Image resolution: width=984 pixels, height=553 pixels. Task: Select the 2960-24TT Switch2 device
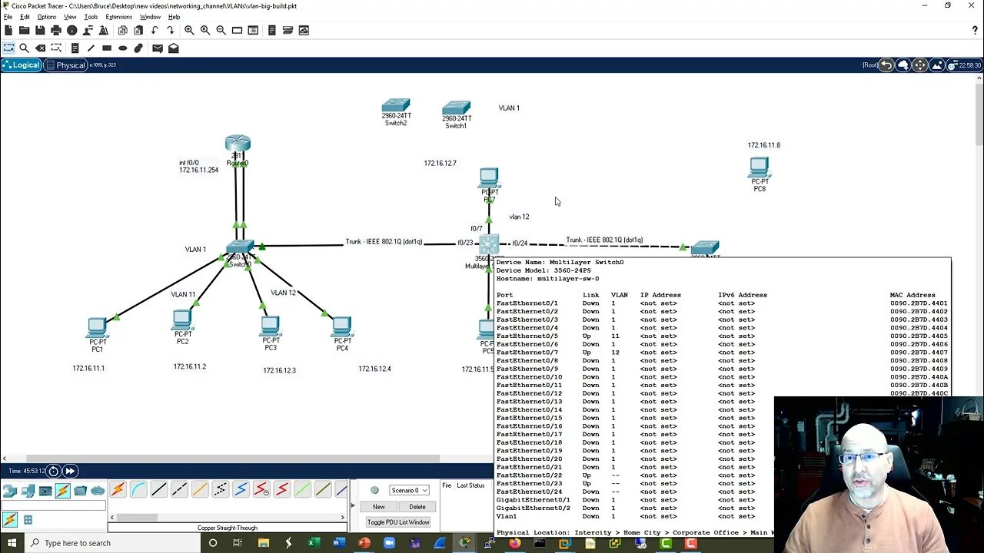pos(396,106)
